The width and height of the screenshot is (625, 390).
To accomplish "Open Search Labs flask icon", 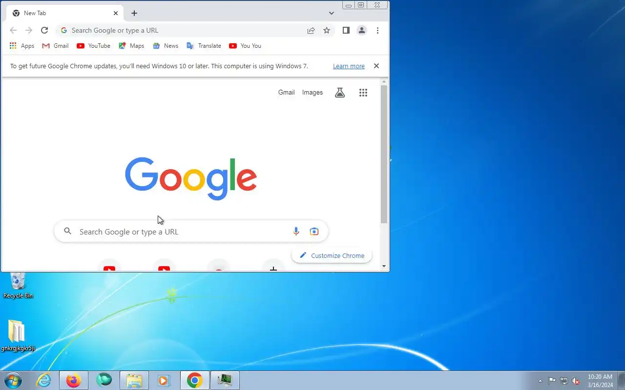I will pos(340,93).
